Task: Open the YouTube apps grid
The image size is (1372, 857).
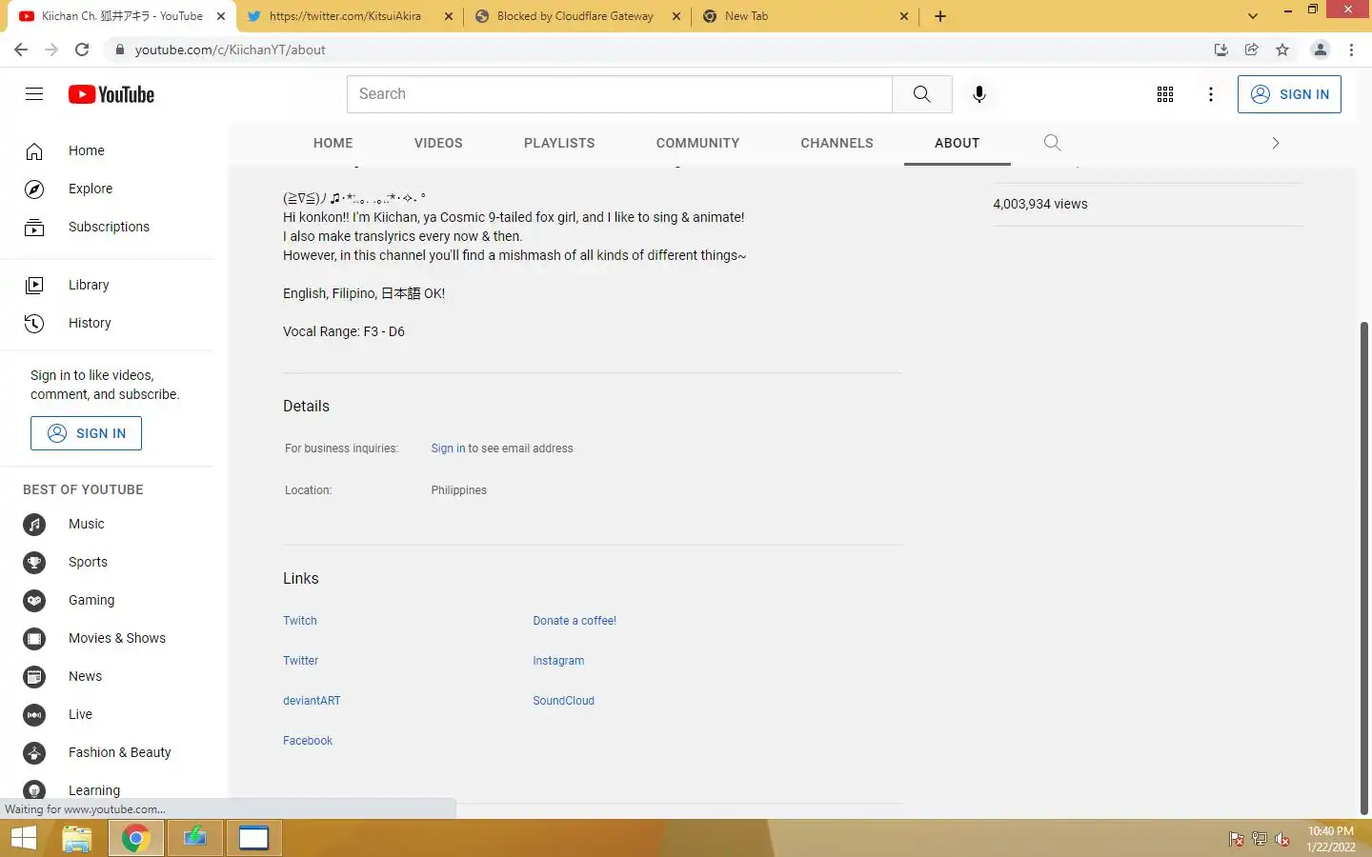Action: 1165,94
